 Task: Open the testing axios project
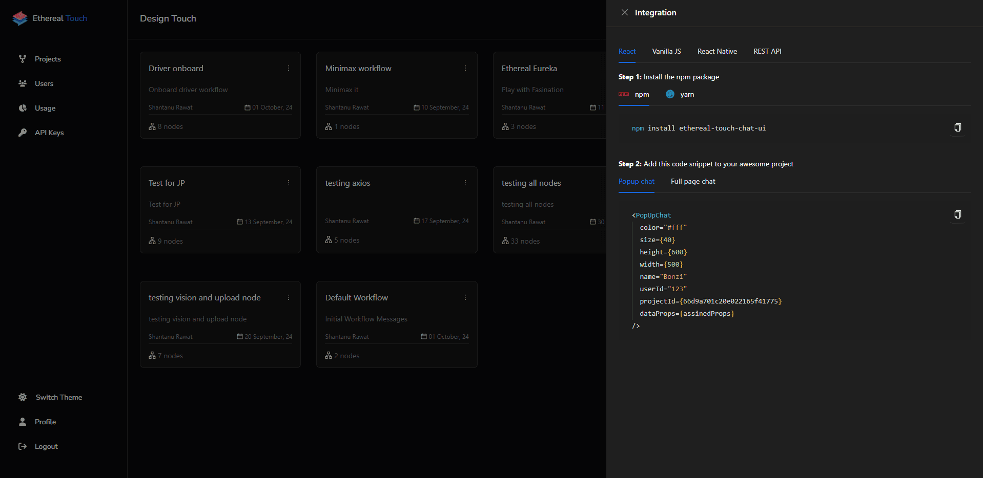tap(397, 210)
